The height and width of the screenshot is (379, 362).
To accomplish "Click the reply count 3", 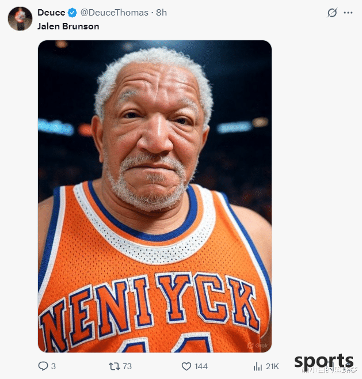I will pyautogui.click(x=54, y=366).
